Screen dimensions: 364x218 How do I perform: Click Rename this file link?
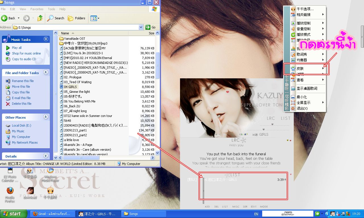tap(23, 81)
